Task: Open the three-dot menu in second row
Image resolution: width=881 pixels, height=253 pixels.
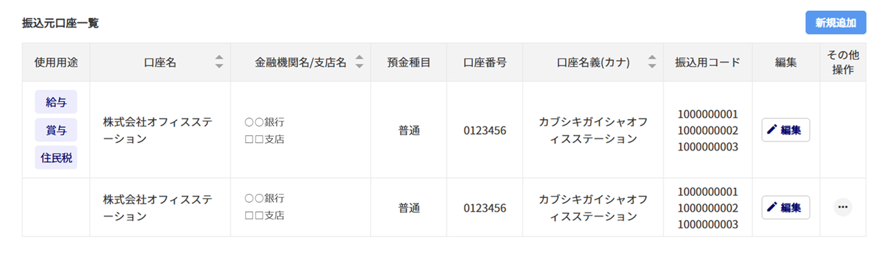Action: click(x=842, y=207)
